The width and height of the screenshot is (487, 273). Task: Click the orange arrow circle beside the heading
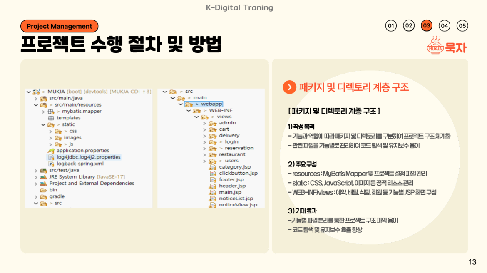(x=289, y=87)
